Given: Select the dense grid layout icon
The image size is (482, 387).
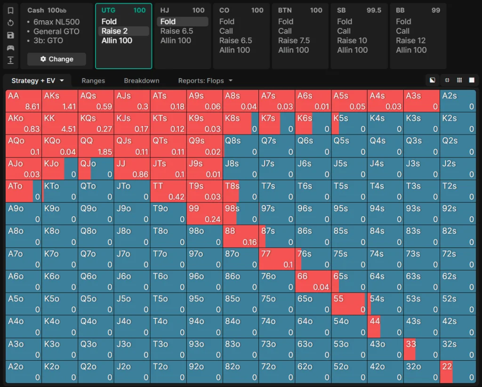Looking at the screenshot, I should pyautogui.click(x=459, y=80).
